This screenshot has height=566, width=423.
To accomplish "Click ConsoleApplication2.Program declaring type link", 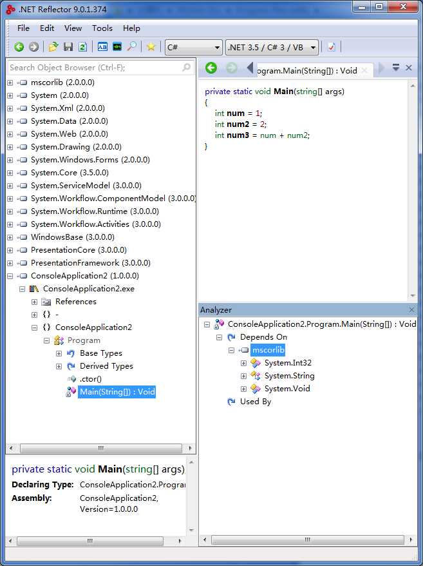I will pos(133,485).
